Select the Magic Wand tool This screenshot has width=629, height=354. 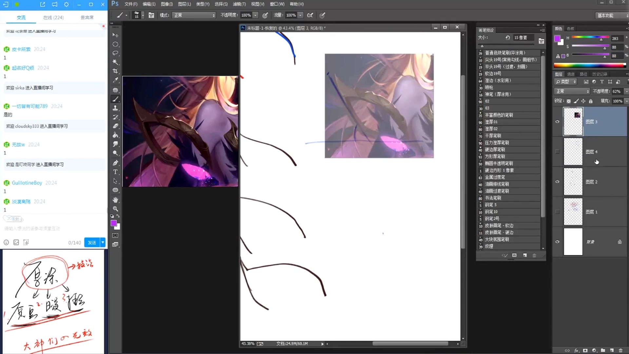[x=115, y=62]
